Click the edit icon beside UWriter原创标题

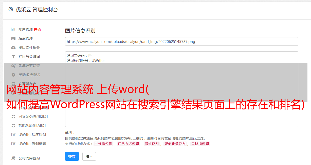pyautogui.click(x=13, y=144)
